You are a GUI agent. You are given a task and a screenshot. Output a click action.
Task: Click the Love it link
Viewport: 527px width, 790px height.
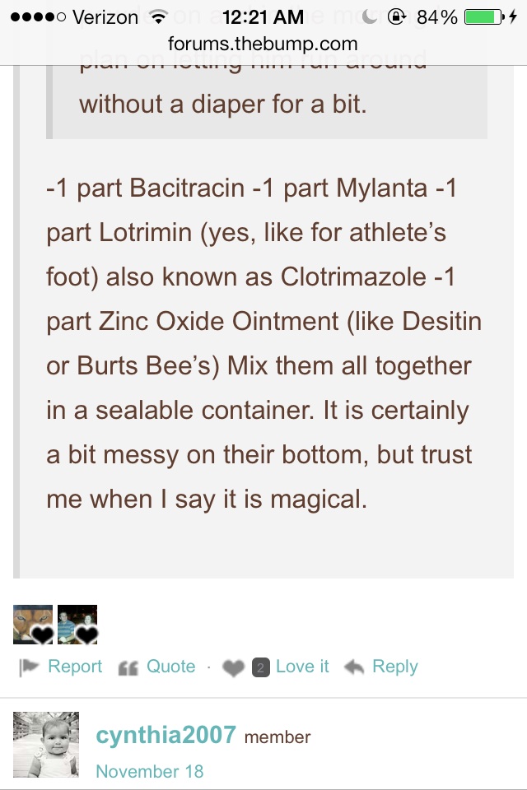coord(302,666)
